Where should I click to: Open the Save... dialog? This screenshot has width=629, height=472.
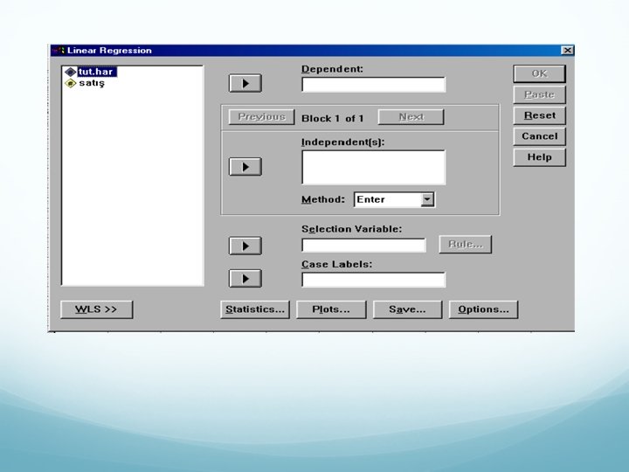[407, 309]
